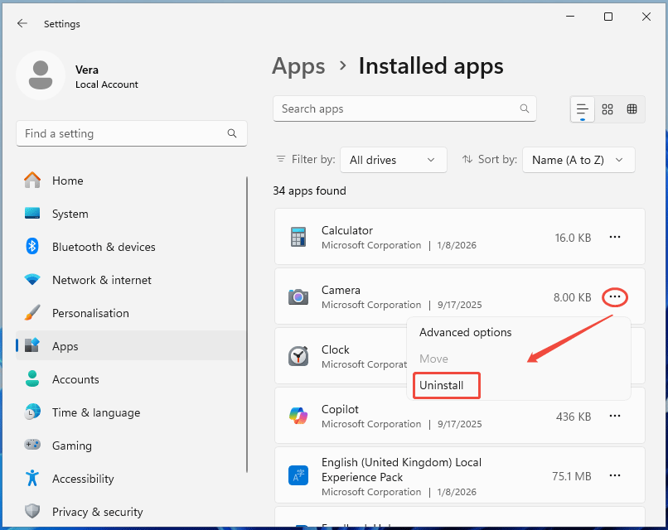Switch to table view layout

click(632, 108)
